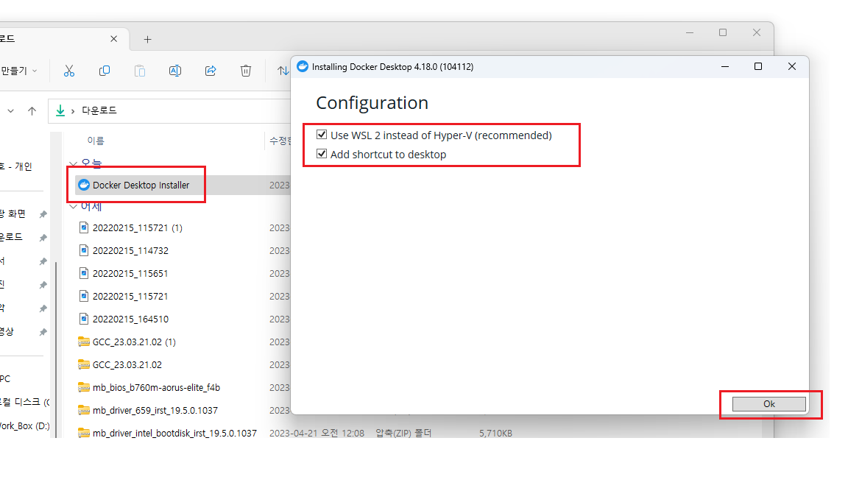Unpin the 화면 sidebar item pin icon
Screen dimensions: 848x477
point(43,214)
